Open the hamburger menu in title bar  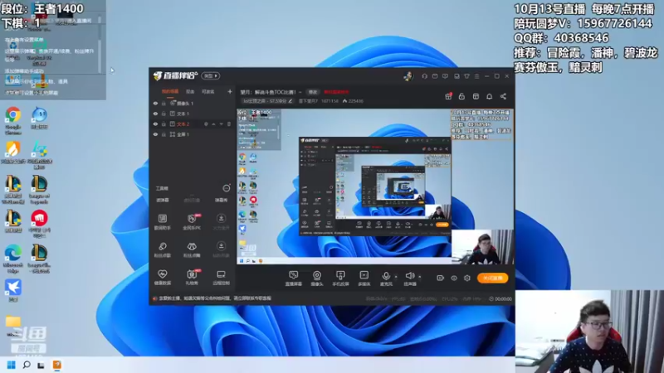point(476,76)
